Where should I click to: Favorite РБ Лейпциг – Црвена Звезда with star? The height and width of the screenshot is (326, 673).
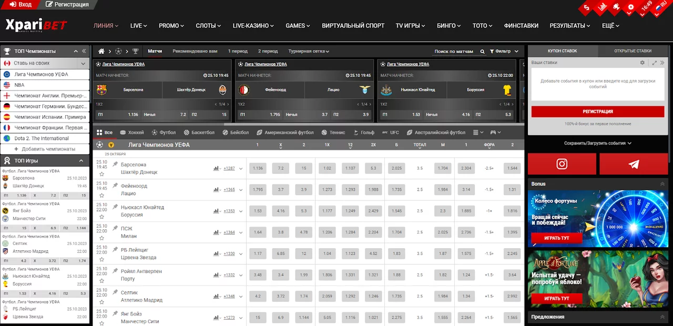tap(101, 260)
